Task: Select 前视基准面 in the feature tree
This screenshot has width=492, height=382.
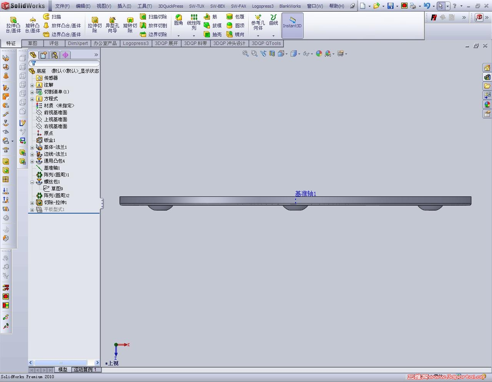Action: (x=56, y=113)
